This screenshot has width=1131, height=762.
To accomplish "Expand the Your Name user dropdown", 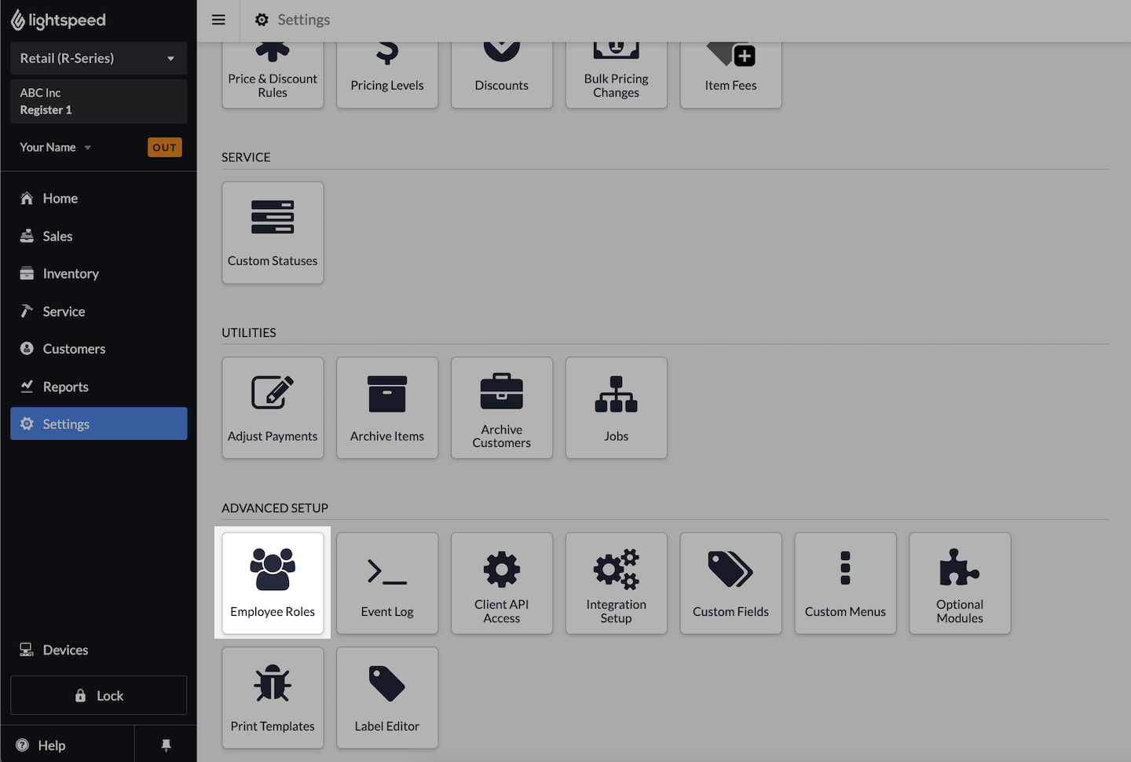I will [55, 148].
